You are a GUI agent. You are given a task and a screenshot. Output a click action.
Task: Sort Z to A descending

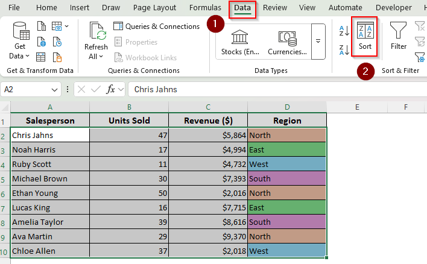[344, 50]
